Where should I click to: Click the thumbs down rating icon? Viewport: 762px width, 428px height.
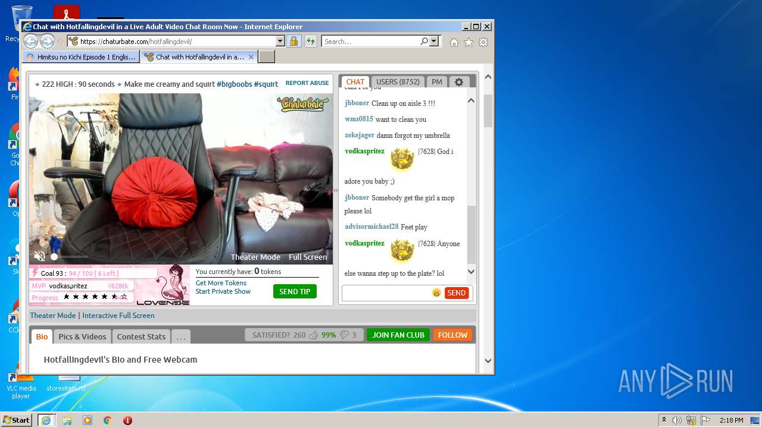[x=344, y=335]
